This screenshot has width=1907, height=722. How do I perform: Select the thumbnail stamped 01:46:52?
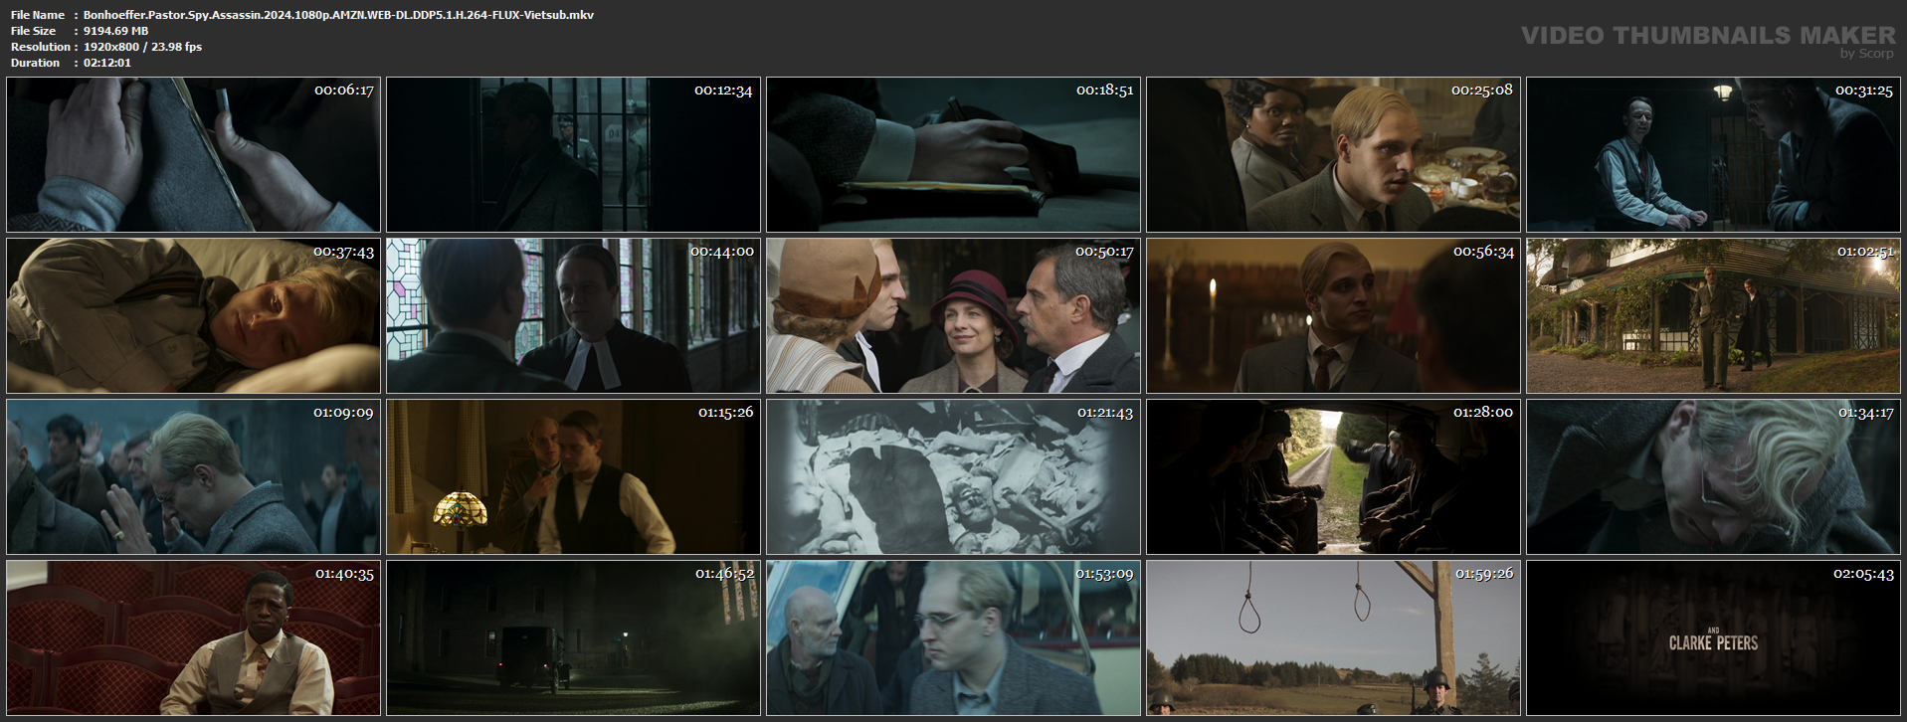point(574,638)
